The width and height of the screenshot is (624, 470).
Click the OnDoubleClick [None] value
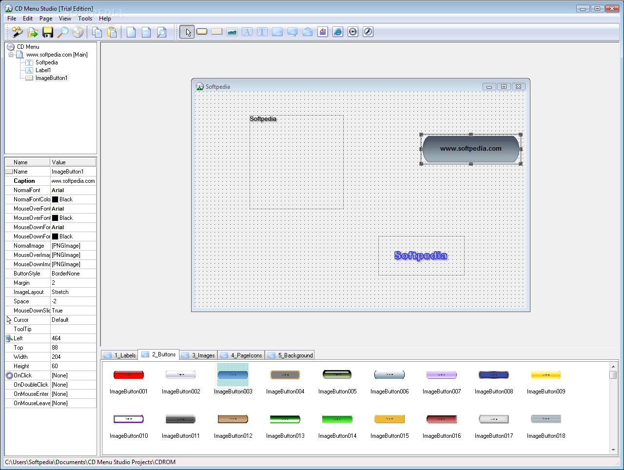click(x=73, y=385)
